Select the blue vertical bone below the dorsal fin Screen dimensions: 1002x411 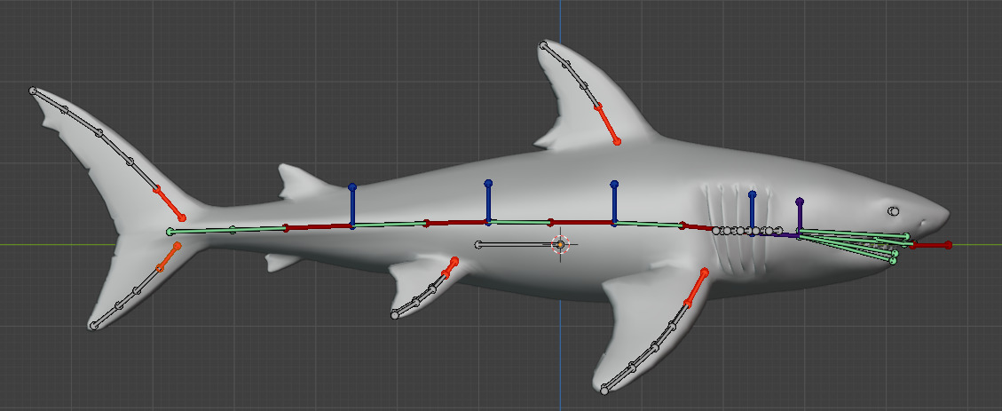coord(614,203)
